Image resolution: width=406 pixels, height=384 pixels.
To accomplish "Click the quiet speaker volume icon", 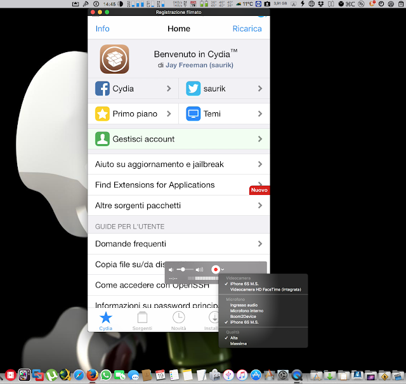I will 171,270.
